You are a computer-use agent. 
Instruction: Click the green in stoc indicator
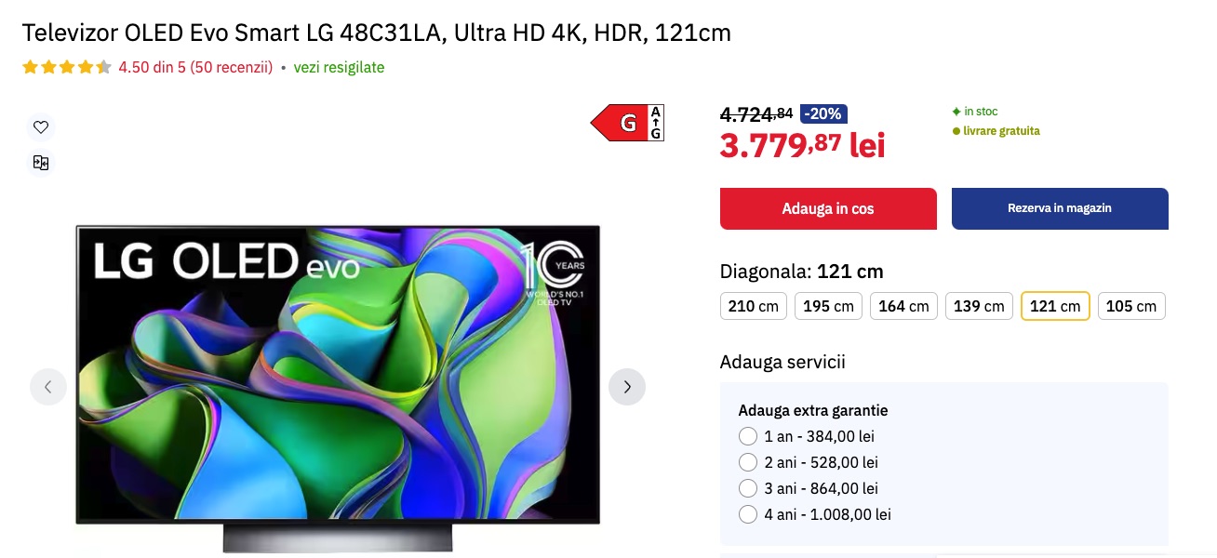pos(975,112)
